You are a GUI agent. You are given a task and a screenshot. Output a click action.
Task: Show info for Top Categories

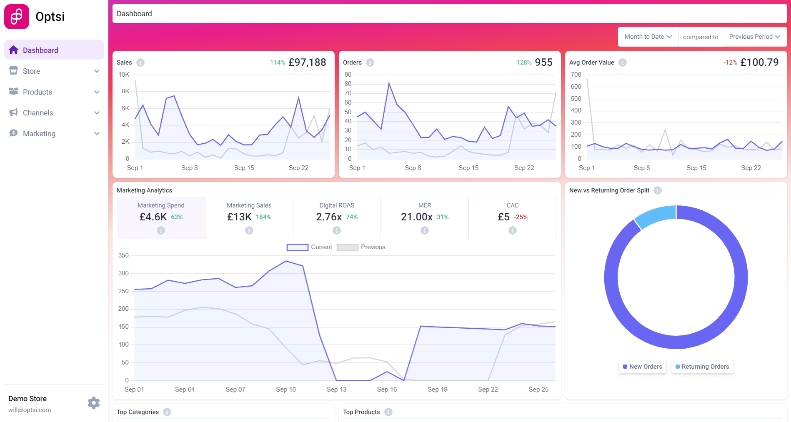point(167,412)
